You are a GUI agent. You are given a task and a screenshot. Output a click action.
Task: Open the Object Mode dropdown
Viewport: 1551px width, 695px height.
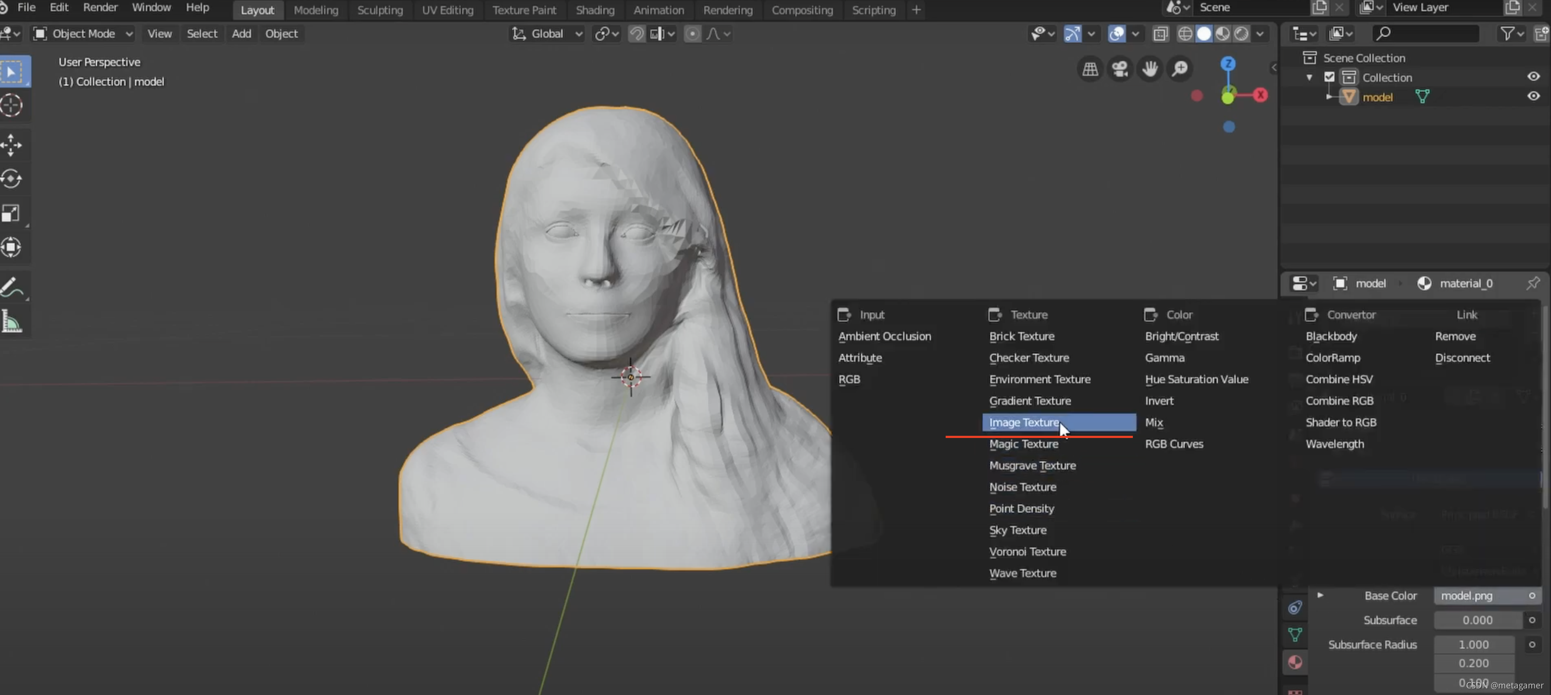click(83, 34)
